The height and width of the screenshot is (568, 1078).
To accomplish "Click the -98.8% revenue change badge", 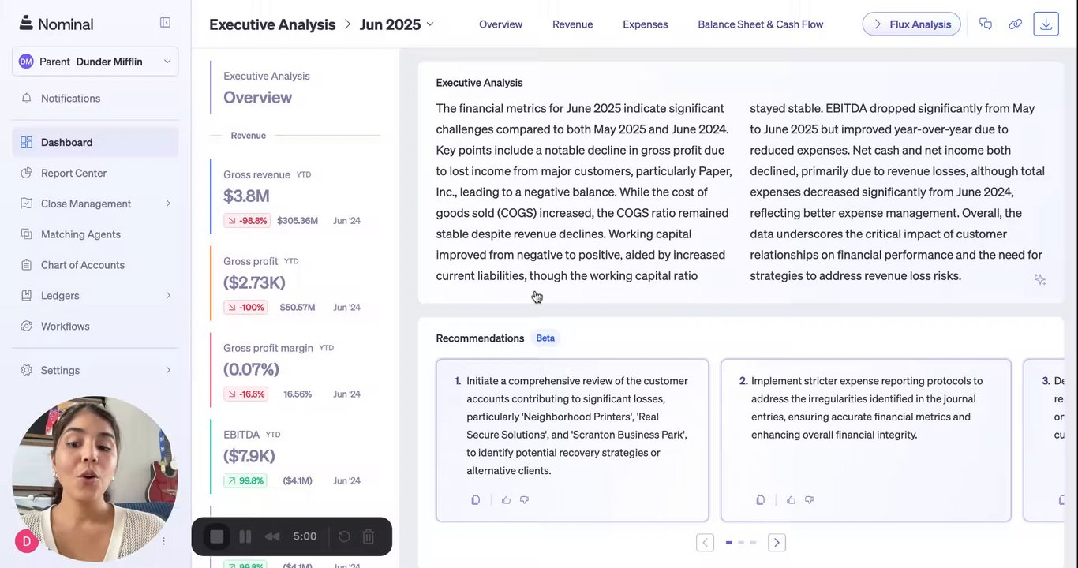I will (246, 221).
